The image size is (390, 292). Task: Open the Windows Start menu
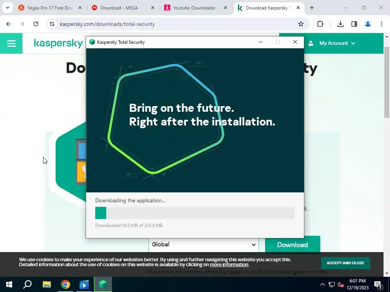[x=9, y=284]
